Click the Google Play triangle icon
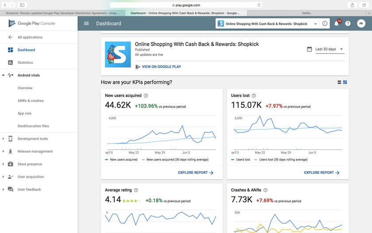This screenshot has height=233, width=372. point(138,67)
